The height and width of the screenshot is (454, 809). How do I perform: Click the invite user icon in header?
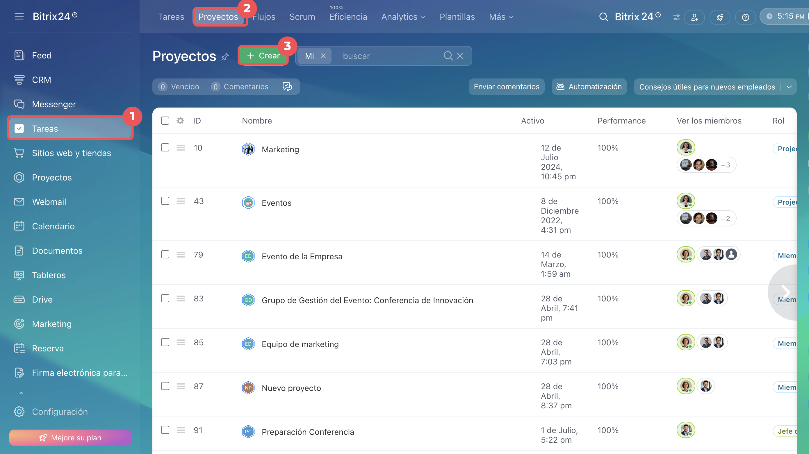[694, 17]
